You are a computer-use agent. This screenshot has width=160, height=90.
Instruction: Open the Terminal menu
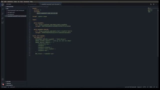pos(26,2)
